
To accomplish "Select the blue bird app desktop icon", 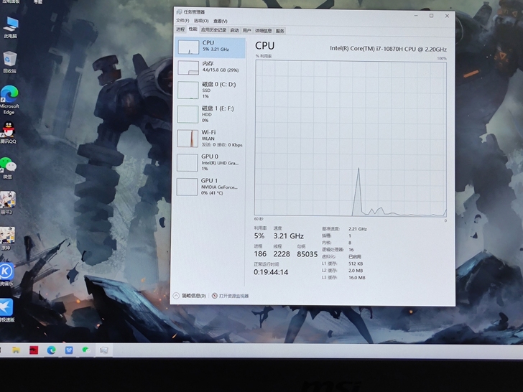I will tap(6, 310).
